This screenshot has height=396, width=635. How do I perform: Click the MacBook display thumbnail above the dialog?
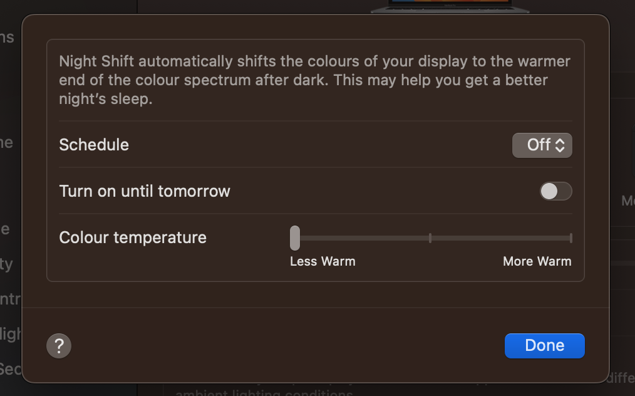[x=450, y=6]
